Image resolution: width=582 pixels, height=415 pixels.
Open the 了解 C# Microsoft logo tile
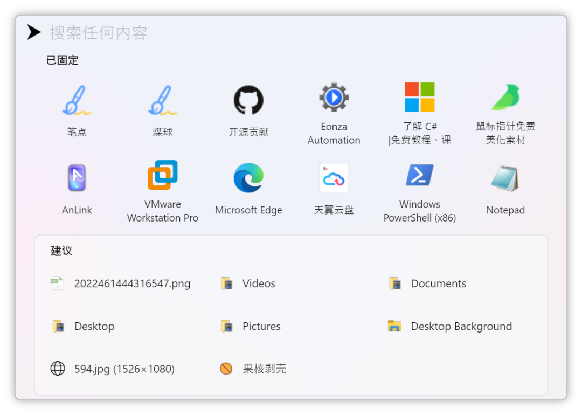pyautogui.click(x=419, y=97)
